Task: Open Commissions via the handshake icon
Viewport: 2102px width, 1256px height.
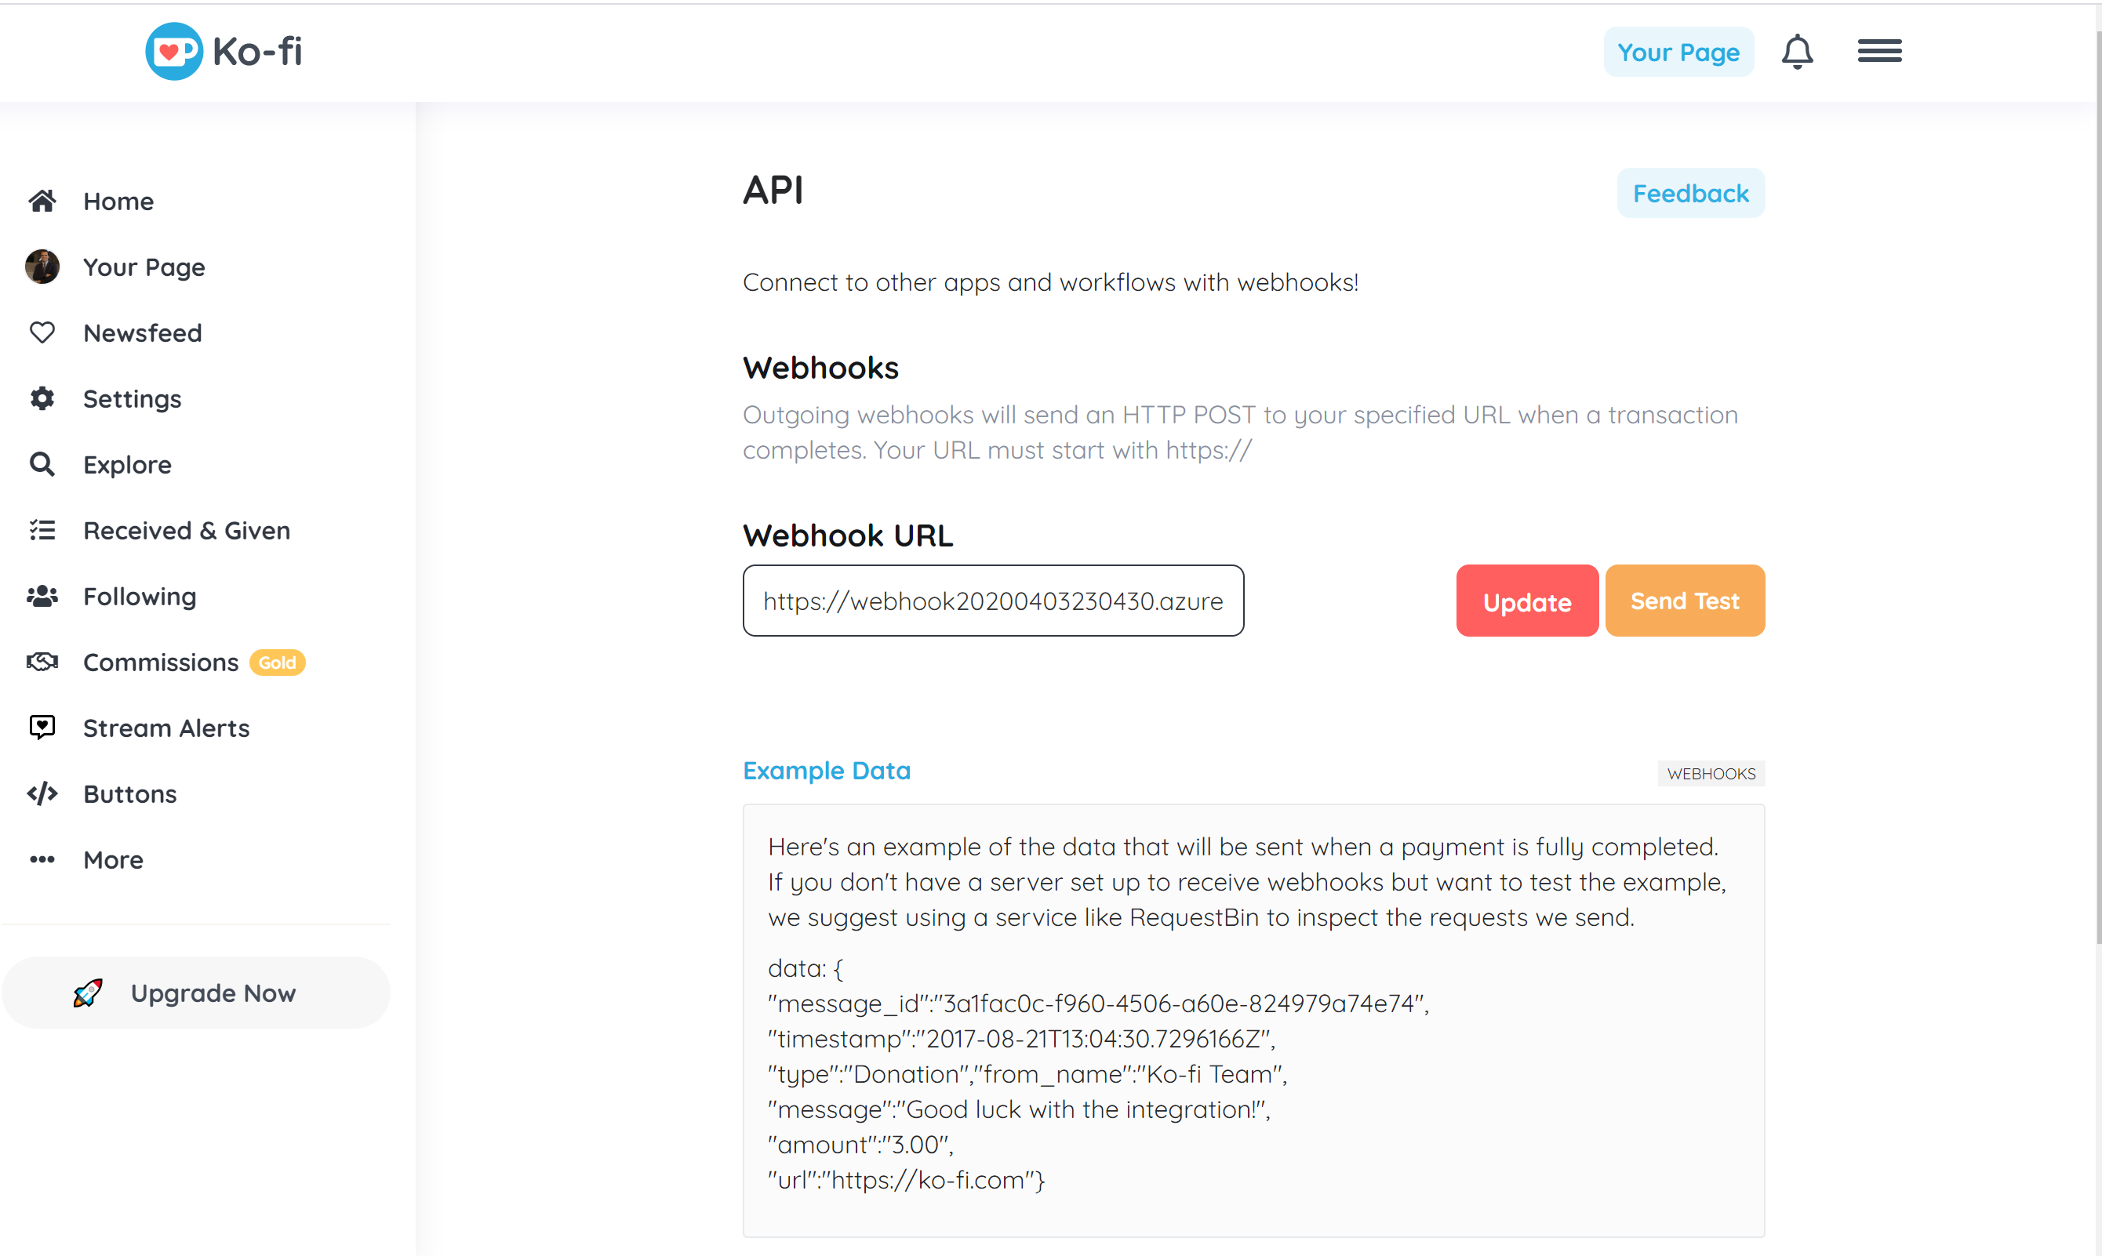Action: [x=42, y=662]
